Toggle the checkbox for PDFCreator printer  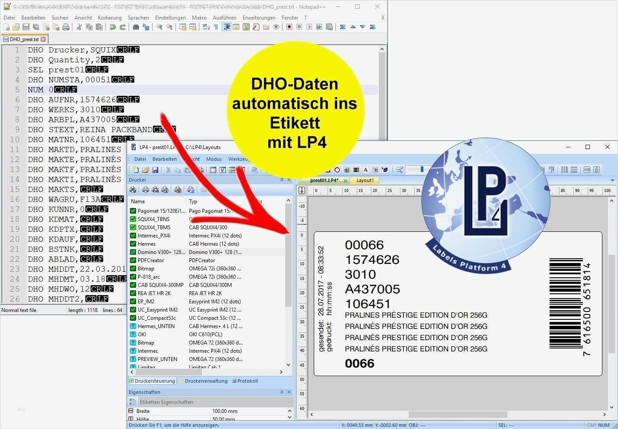pos(133,260)
